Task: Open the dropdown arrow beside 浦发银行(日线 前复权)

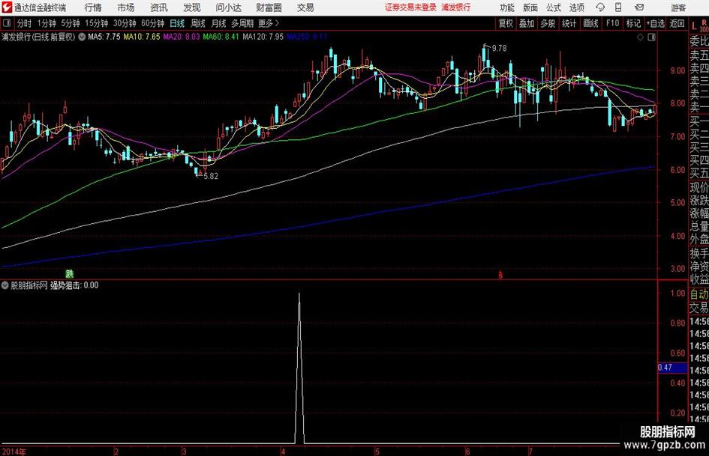Action: click(82, 37)
